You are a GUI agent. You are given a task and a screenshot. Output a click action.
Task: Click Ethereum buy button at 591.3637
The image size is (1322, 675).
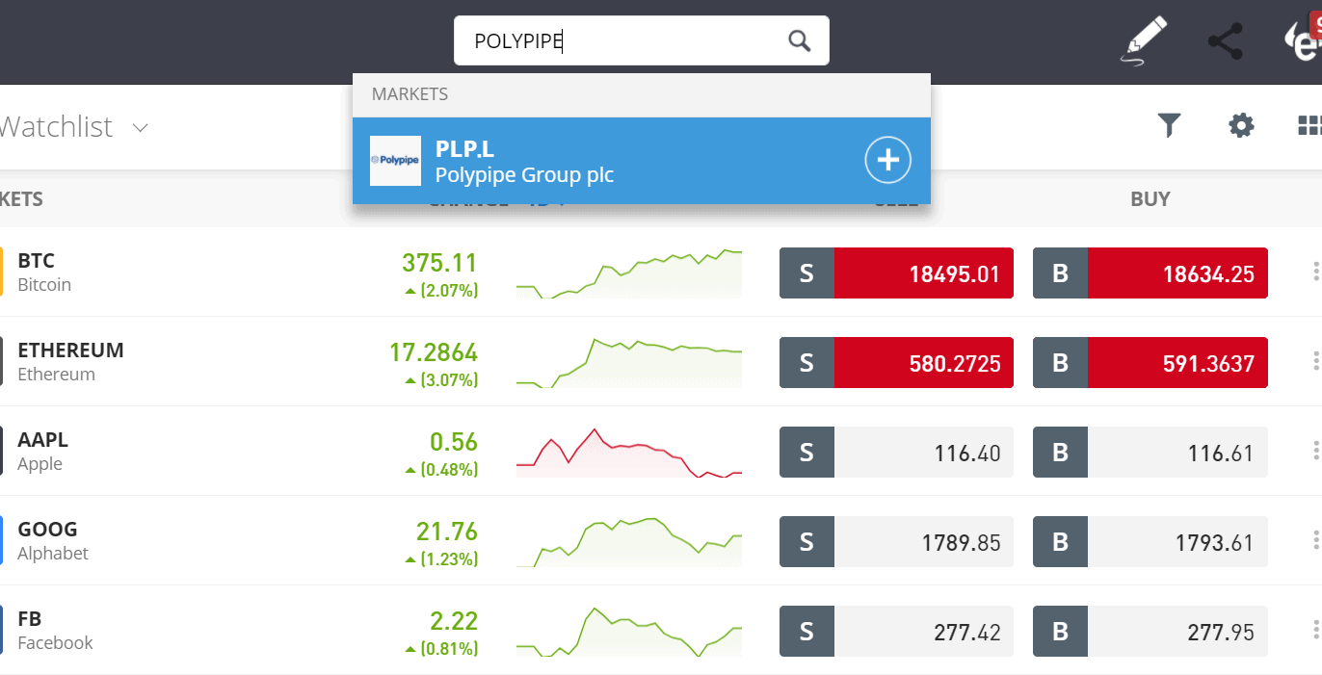[1150, 362]
